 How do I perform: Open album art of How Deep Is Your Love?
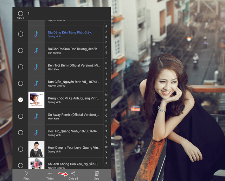pos(36,149)
